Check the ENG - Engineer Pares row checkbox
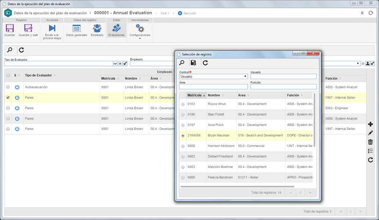This screenshot has height=220, width=379. tap(8, 108)
